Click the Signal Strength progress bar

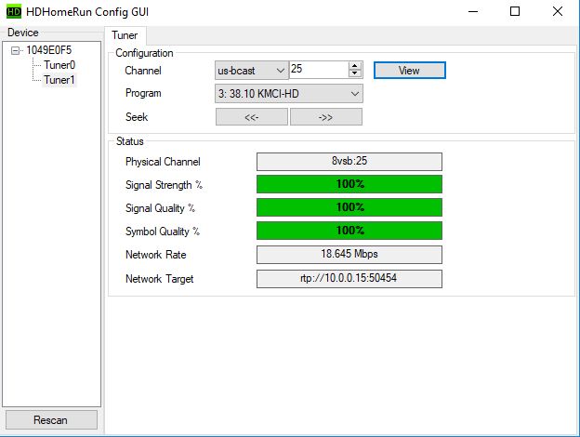(x=349, y=184)
